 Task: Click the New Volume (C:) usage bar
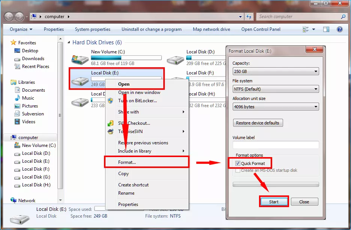coord(126,58)
